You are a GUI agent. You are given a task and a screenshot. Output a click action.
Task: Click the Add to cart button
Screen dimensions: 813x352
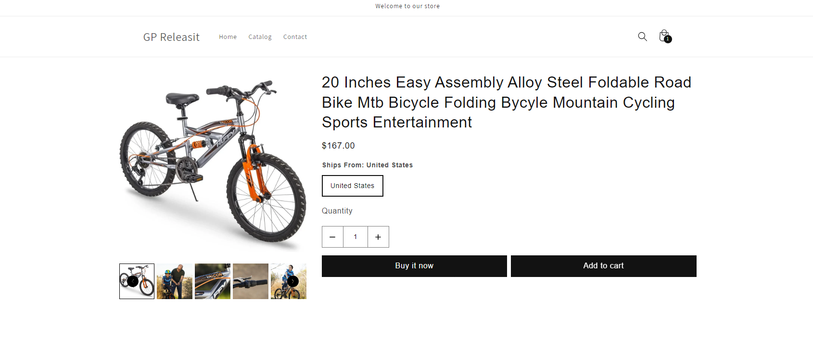(603, 266)
